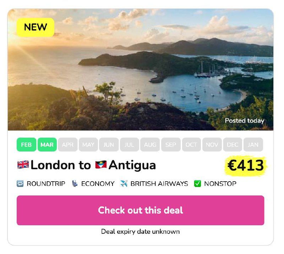Click the highlighted €413 price
Viewport: 284px width, 254px height.
click(246, 165)
